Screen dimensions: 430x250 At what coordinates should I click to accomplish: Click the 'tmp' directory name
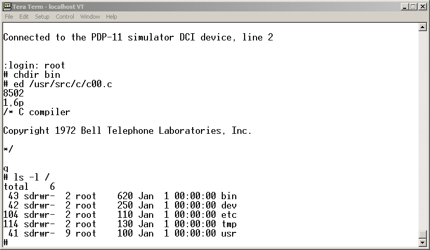pyautogui.click(x=229, y=224)
